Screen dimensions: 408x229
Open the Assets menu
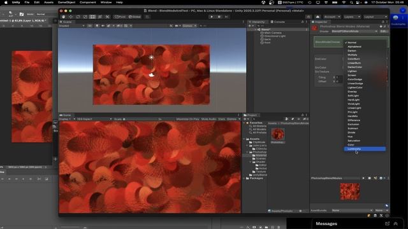tap(48, 3)
